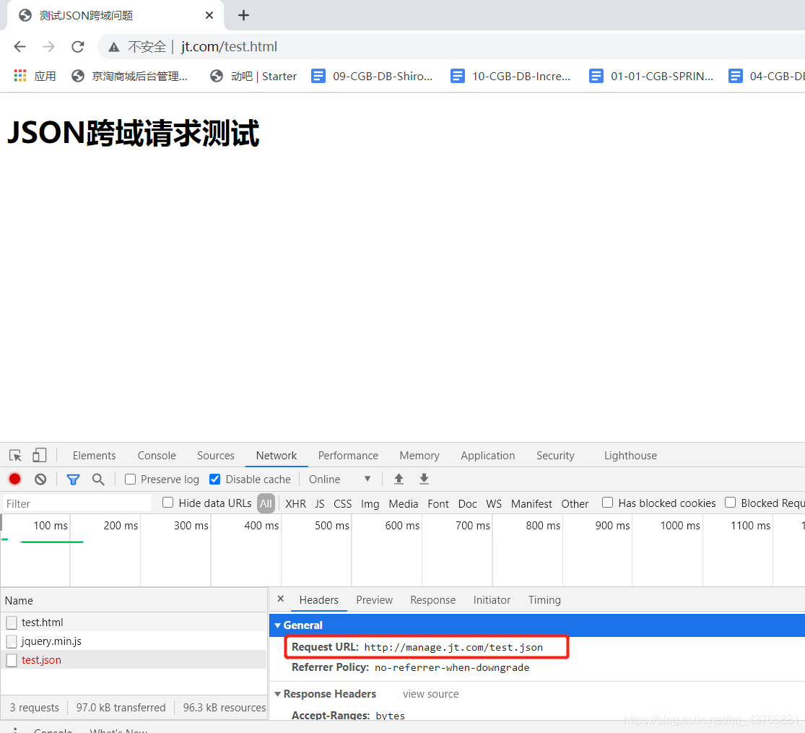Disable the Disable cache option
Image resolution: width=805 pixels, height=733 pixels.
[x=214, y=479]
